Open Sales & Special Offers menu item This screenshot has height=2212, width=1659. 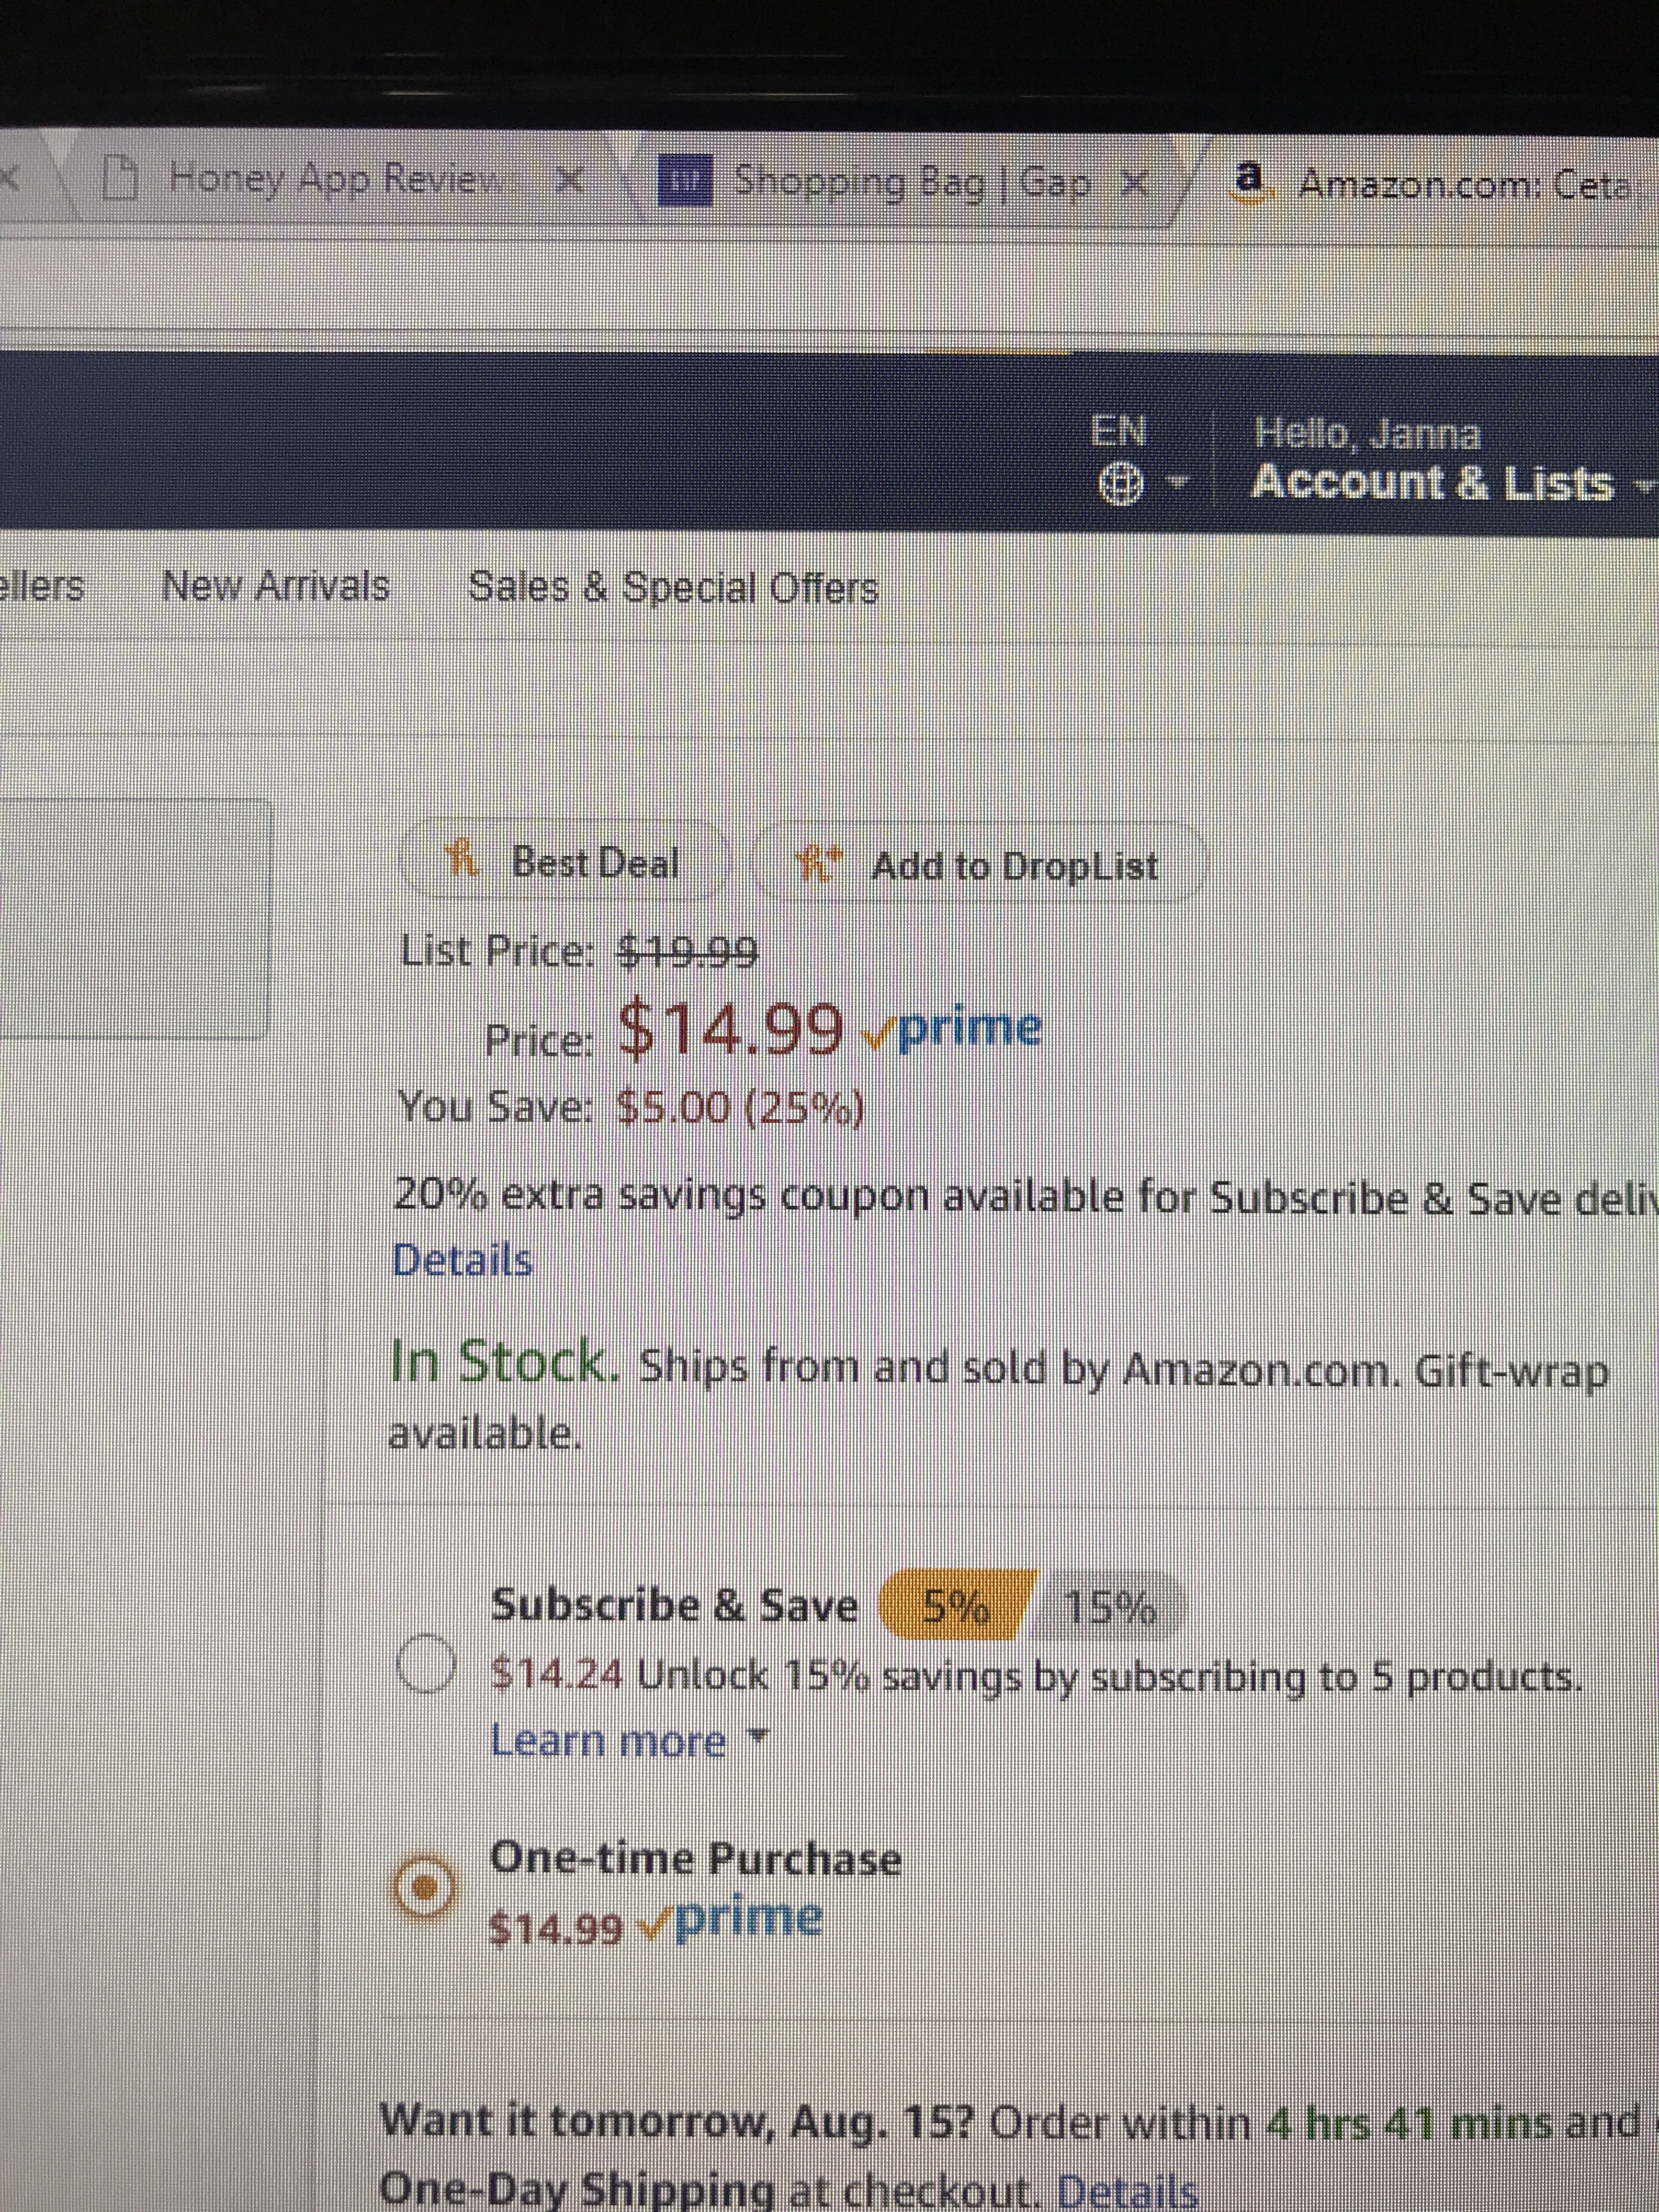(673, 588)
